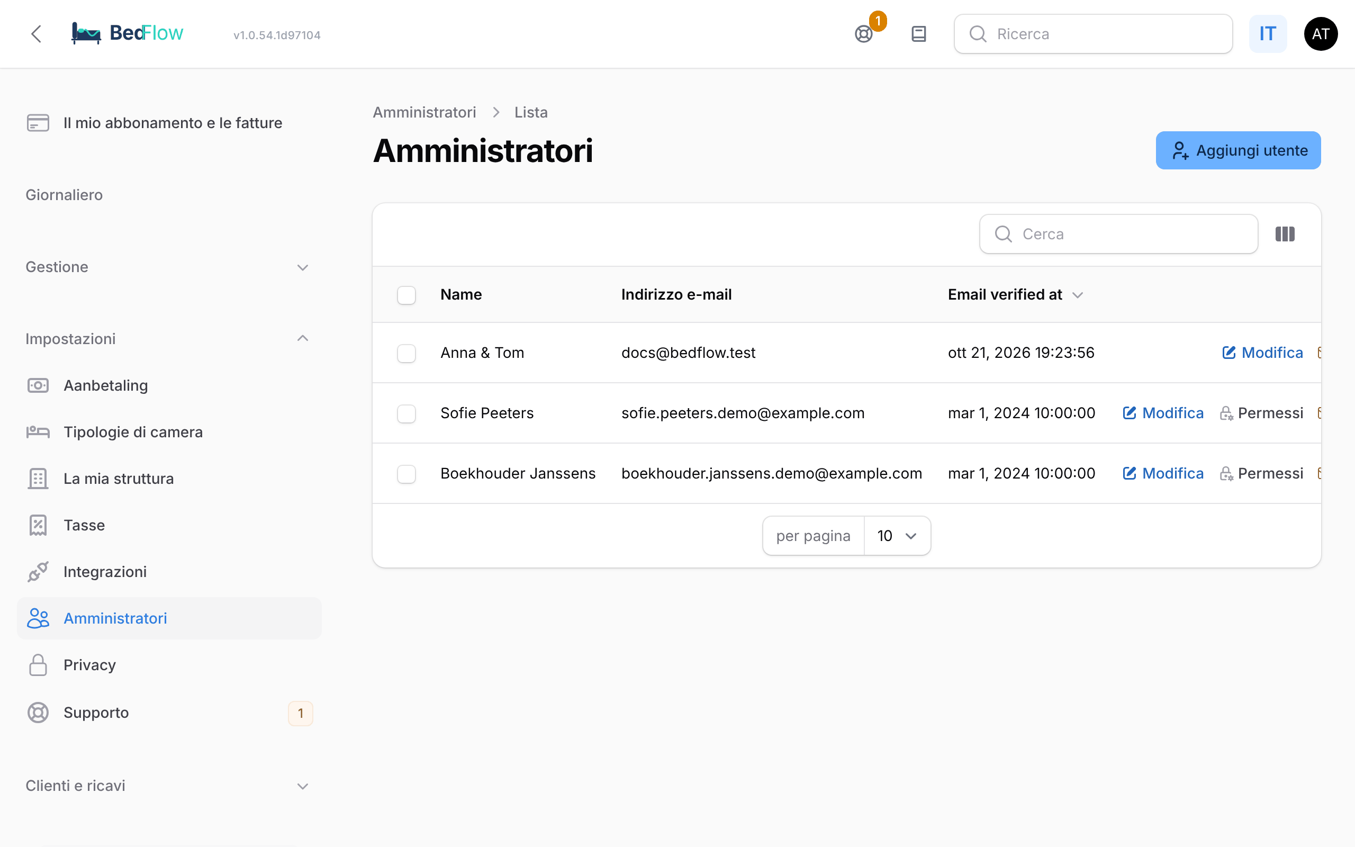Image resolution: width=1355 pixels, height=847 pixels.
Task: Click the subscription credit card icon
Action: point(38,123)
